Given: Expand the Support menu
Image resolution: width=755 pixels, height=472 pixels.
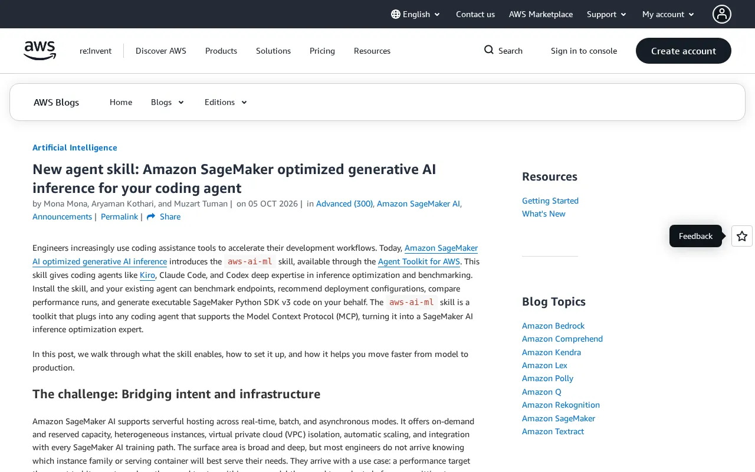Looking at the screenshot, I should point(607,14).
